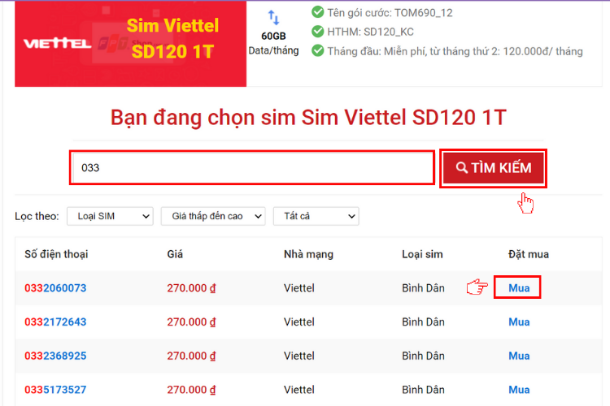Click the 60GB data transfer arrows icon
The width and height of the screenshot is (610, 406).
(x=273, y=18)
